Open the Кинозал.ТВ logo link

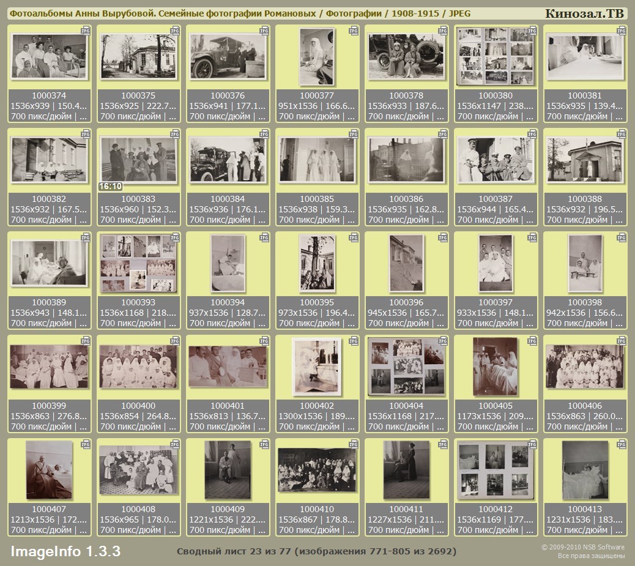pos(584,13)
